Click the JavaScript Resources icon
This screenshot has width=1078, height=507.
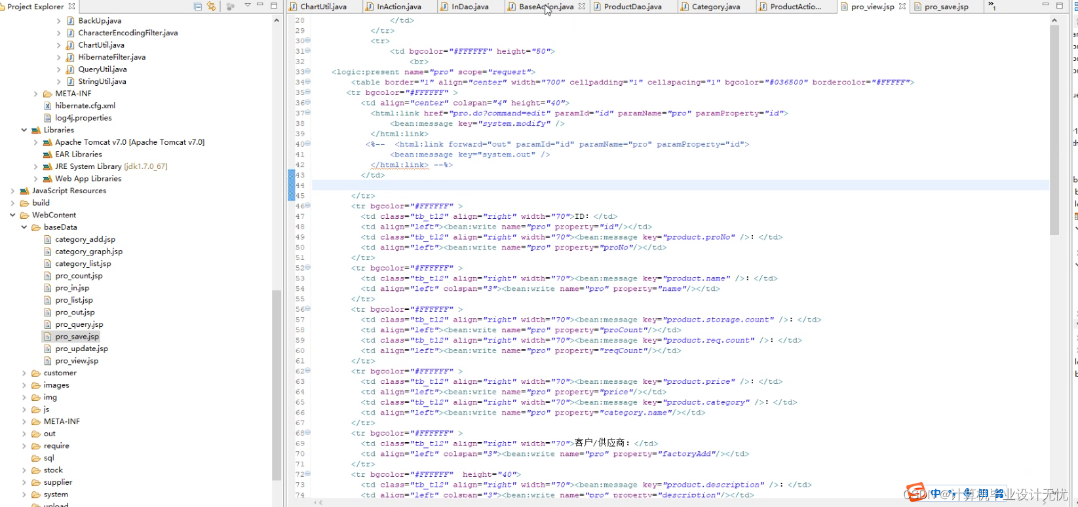click(24, 191)
